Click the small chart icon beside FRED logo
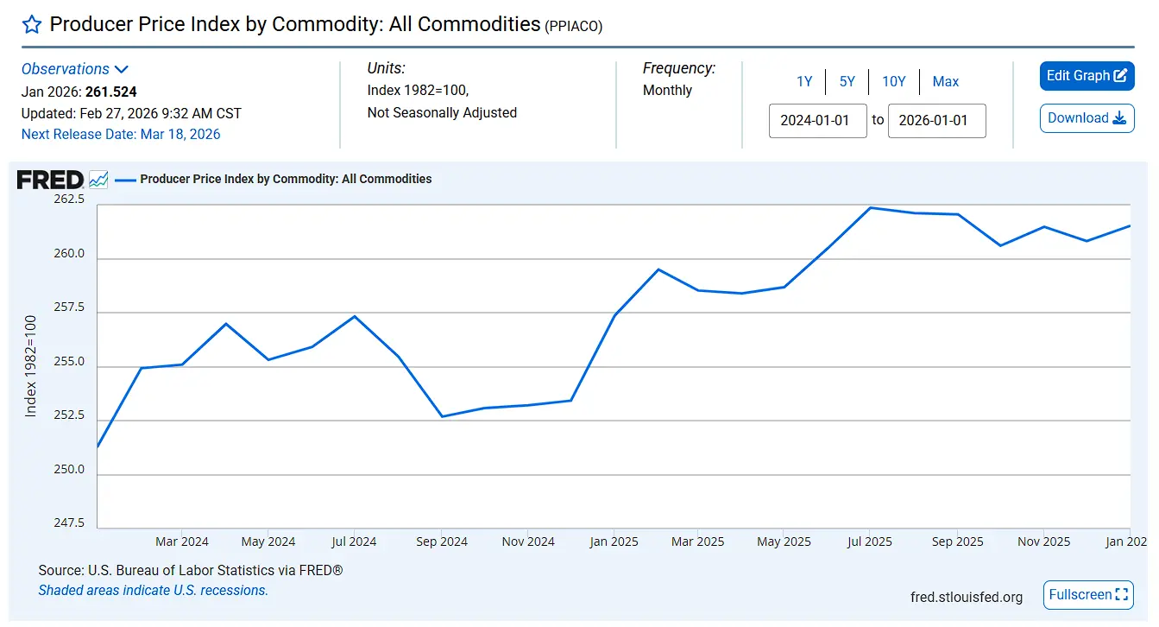Viewport: 1159px width, 627px height. 98,180
